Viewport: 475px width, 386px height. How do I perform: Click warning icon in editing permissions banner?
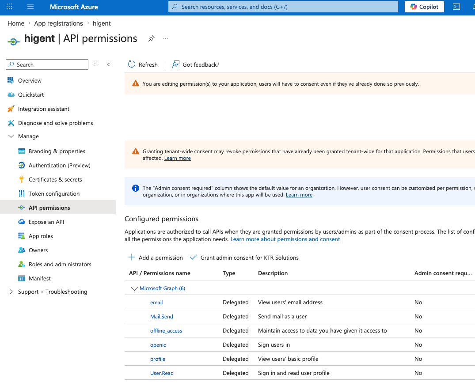pyautogui.click(x=135, y=83)
